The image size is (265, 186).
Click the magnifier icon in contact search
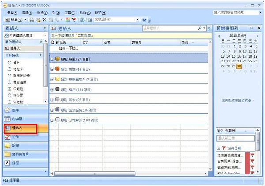[200, 28]
